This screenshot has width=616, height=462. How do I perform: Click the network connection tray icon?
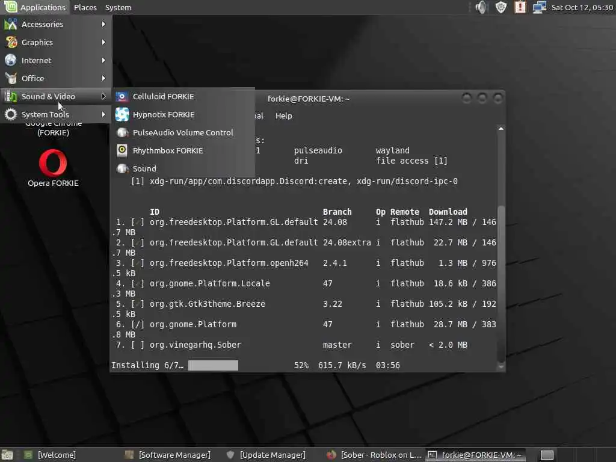tap(540, 7)
